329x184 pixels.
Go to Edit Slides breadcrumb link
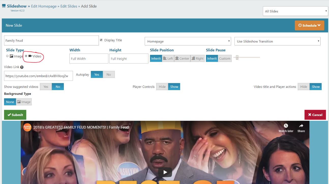pos(69,6)
